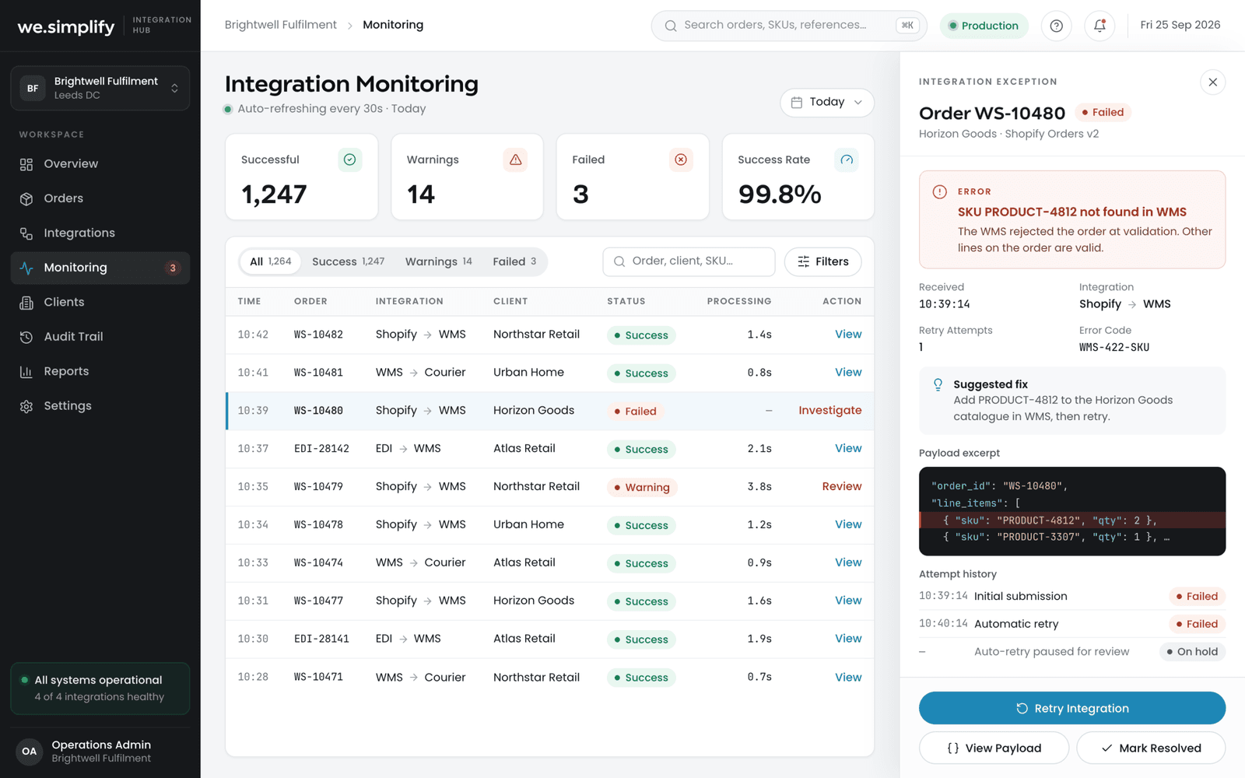Click the magnifier icon in the global search
1245x778 pixels.
coord(670,26)
